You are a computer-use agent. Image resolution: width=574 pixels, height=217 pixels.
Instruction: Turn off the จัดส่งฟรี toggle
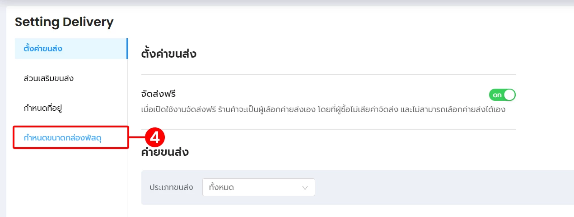(502, 95)
